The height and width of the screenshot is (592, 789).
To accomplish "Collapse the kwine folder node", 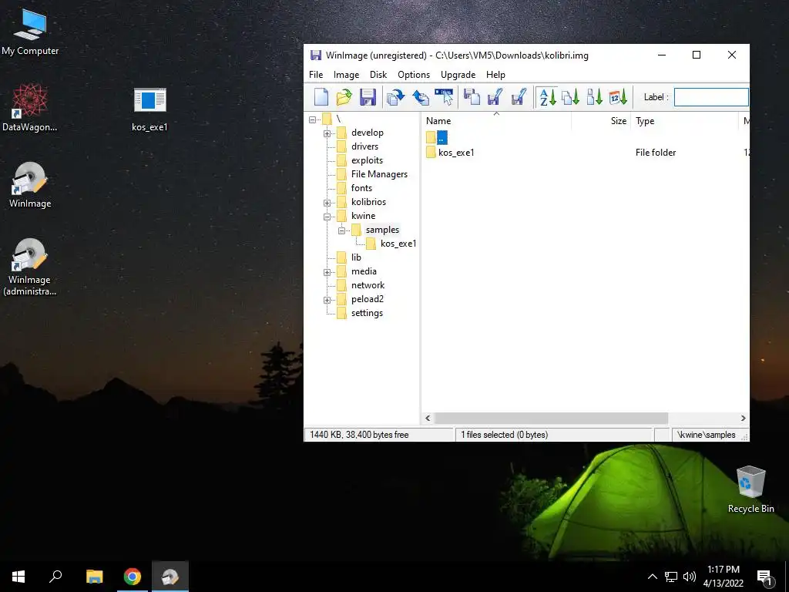I will (x=327, y=217).
